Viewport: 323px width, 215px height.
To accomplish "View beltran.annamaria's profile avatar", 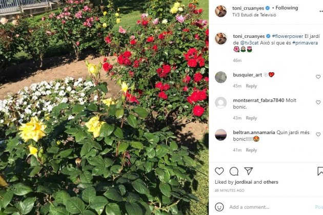I will click(x=221, y=135).
